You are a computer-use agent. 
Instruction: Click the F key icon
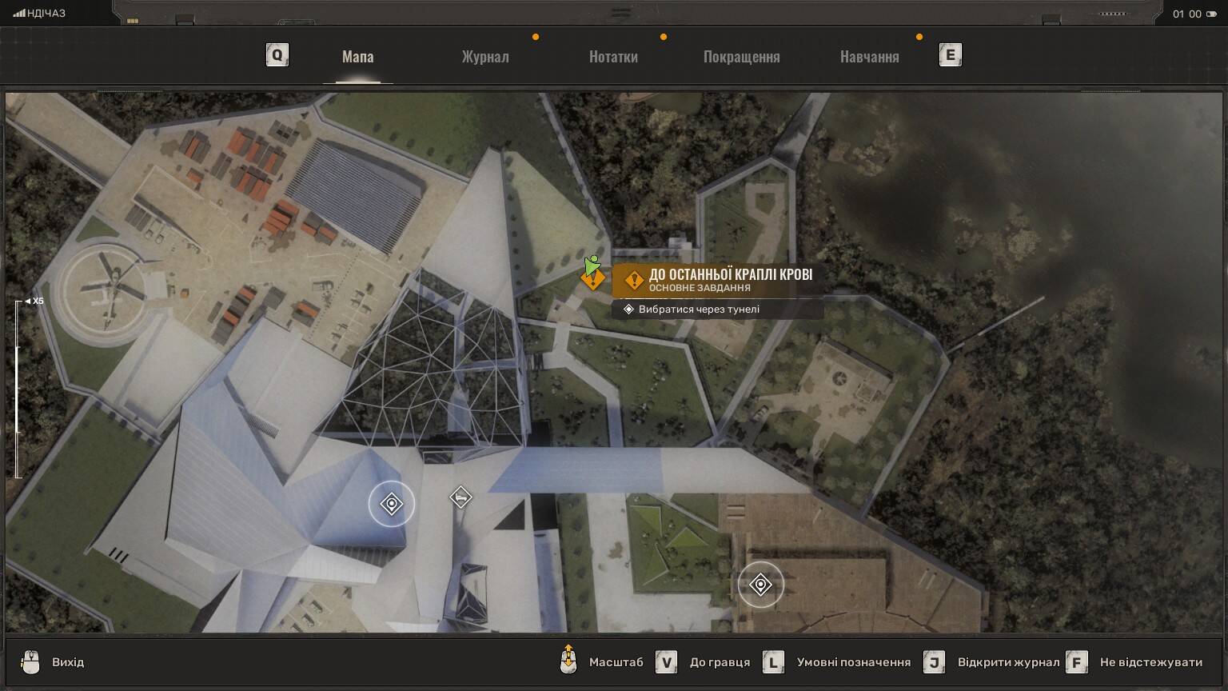pyautogui.click(x=1077, y=662)
